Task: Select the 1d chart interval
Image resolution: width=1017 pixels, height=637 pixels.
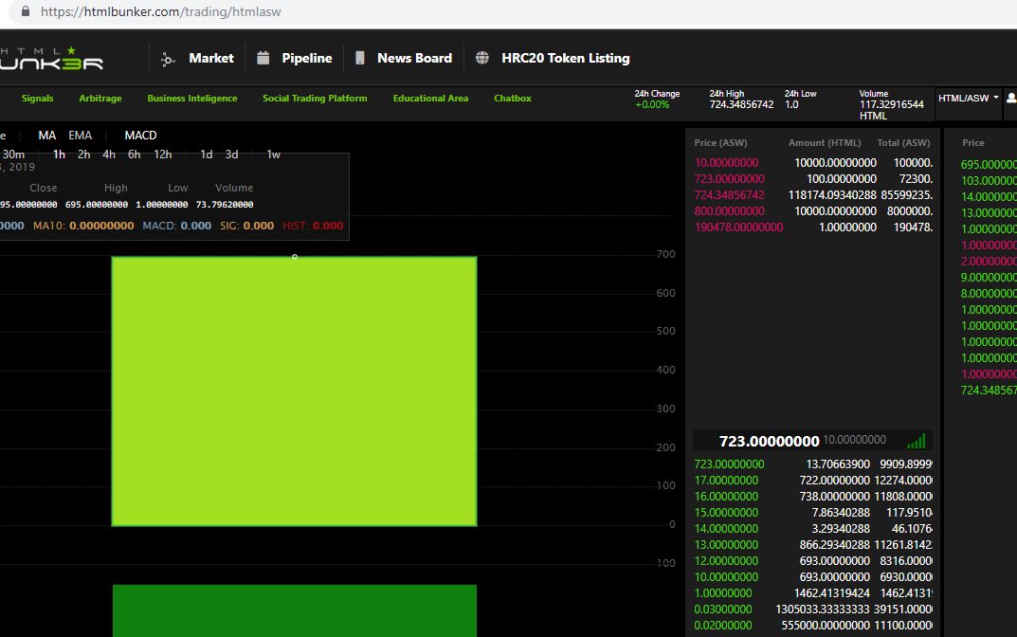Action: [207, 155]
